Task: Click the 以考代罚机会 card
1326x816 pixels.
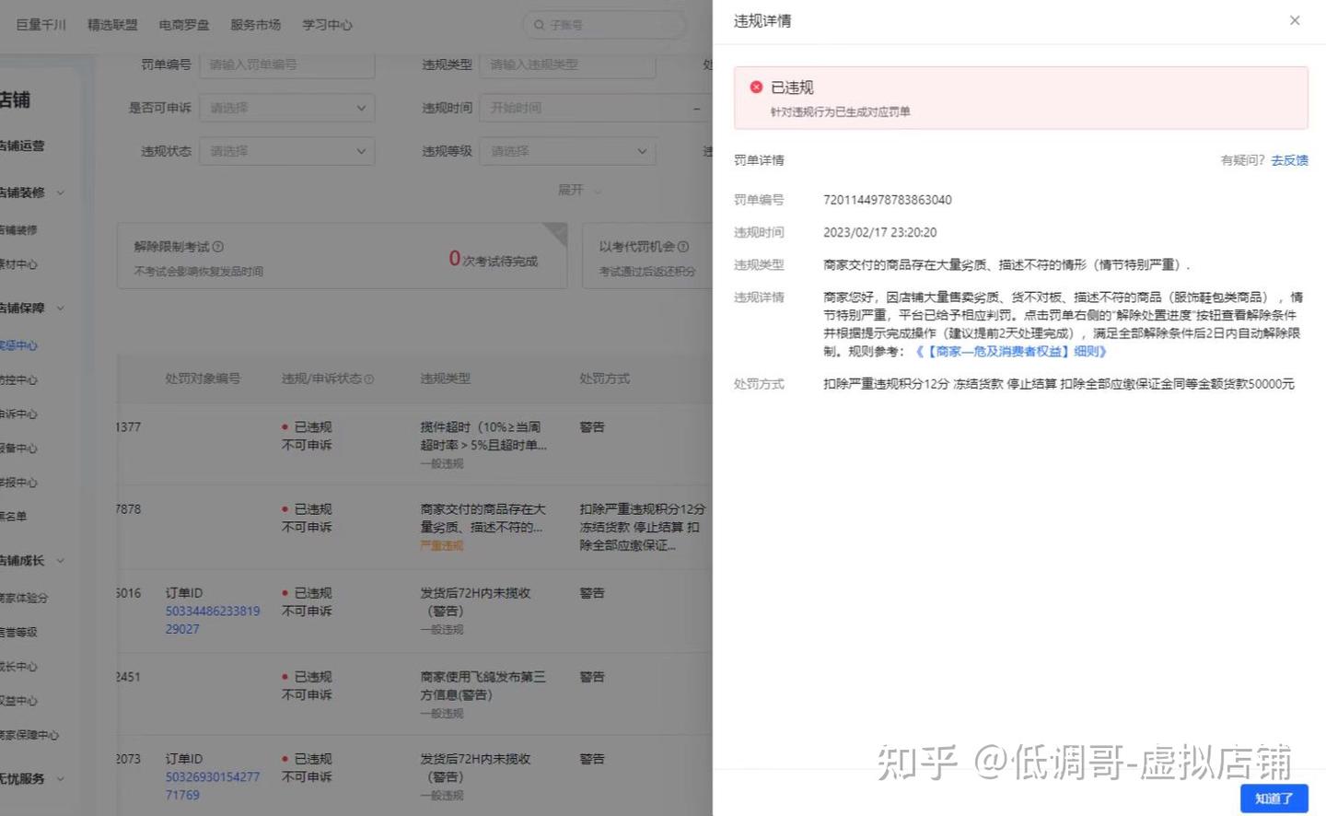Action: coord(647,255)
